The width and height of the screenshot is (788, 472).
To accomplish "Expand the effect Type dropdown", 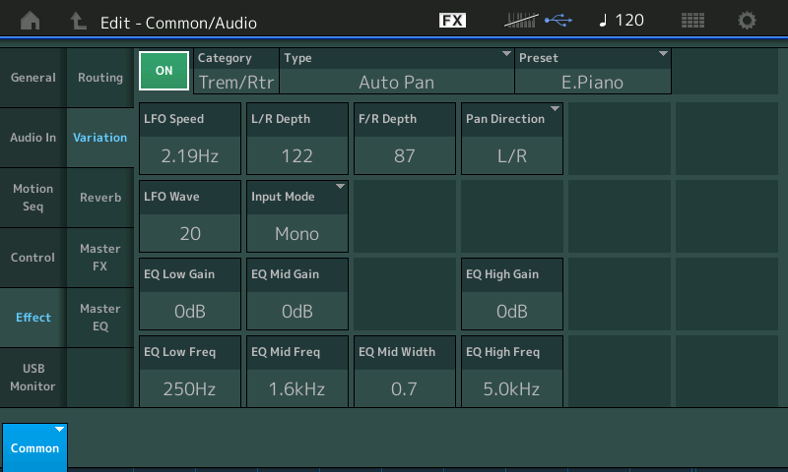I will click(397, 71).
